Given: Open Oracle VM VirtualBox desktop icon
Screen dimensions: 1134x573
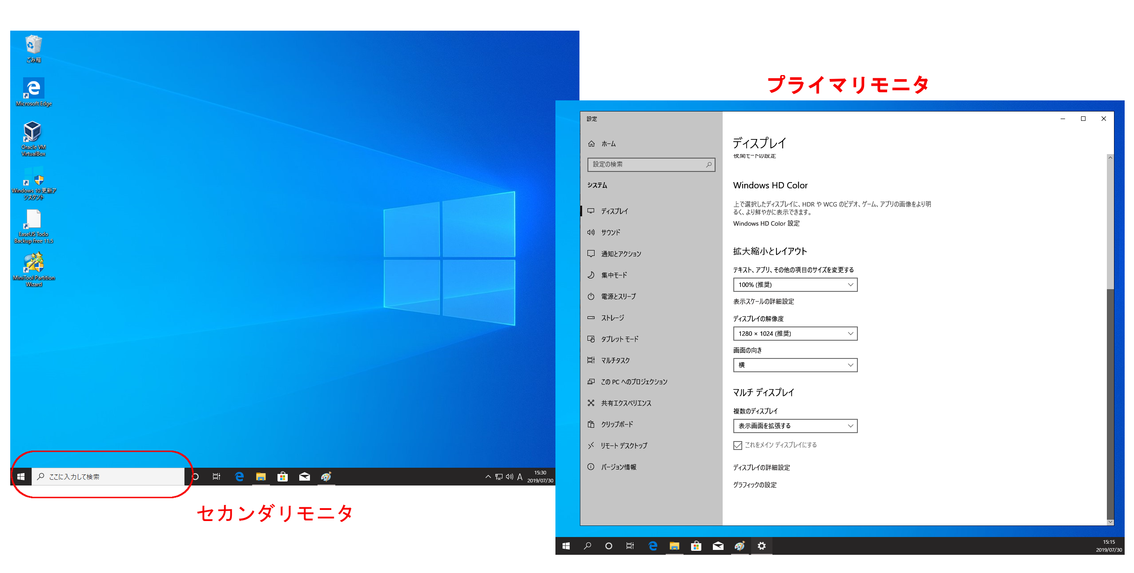Looking at the screenshot, I should (x=33, y=132).
